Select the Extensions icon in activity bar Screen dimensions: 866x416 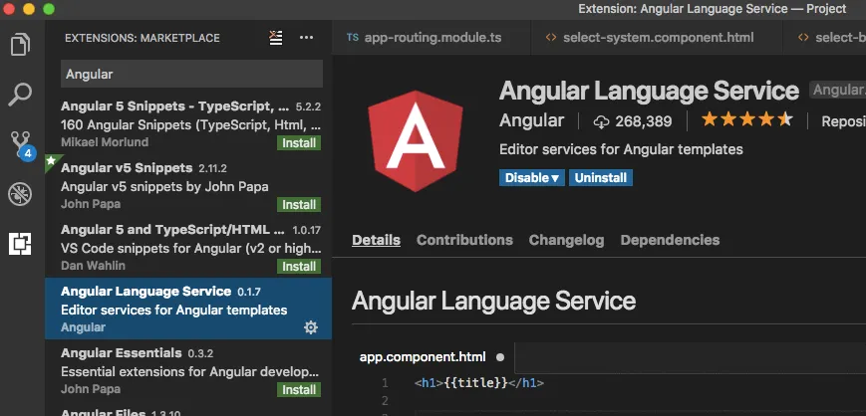click(21, 243)
